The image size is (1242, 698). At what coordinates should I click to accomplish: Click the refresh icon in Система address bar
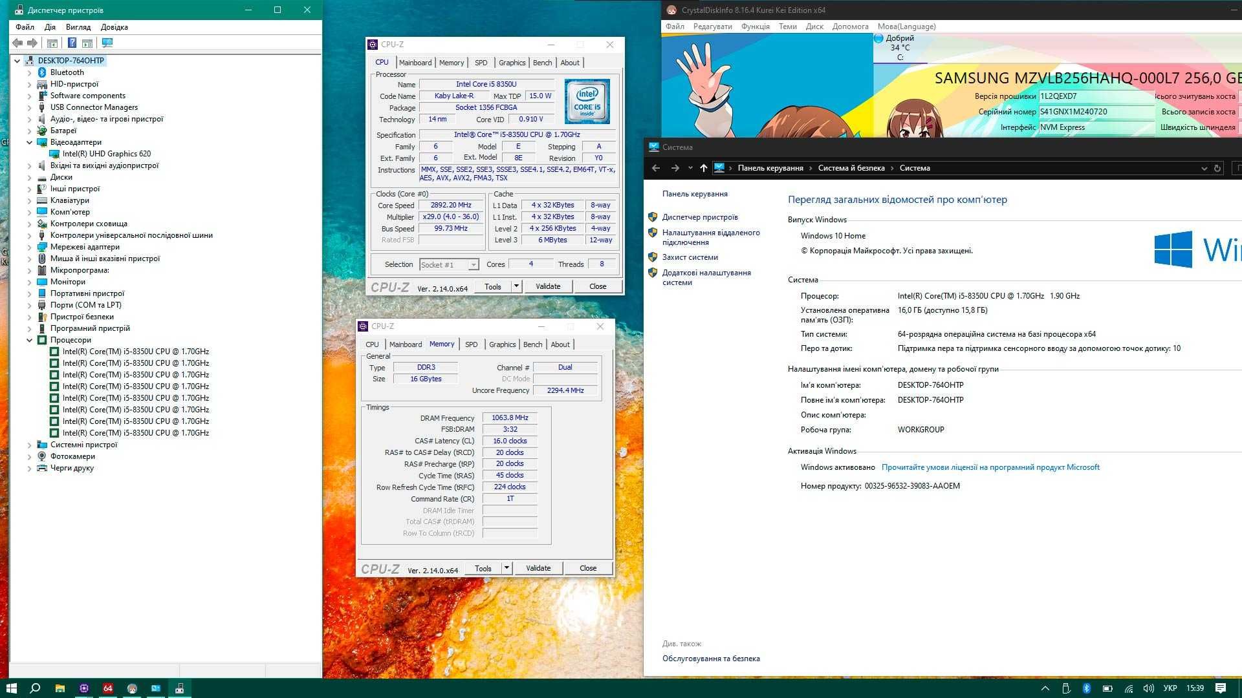click(x=1217, y=168)
